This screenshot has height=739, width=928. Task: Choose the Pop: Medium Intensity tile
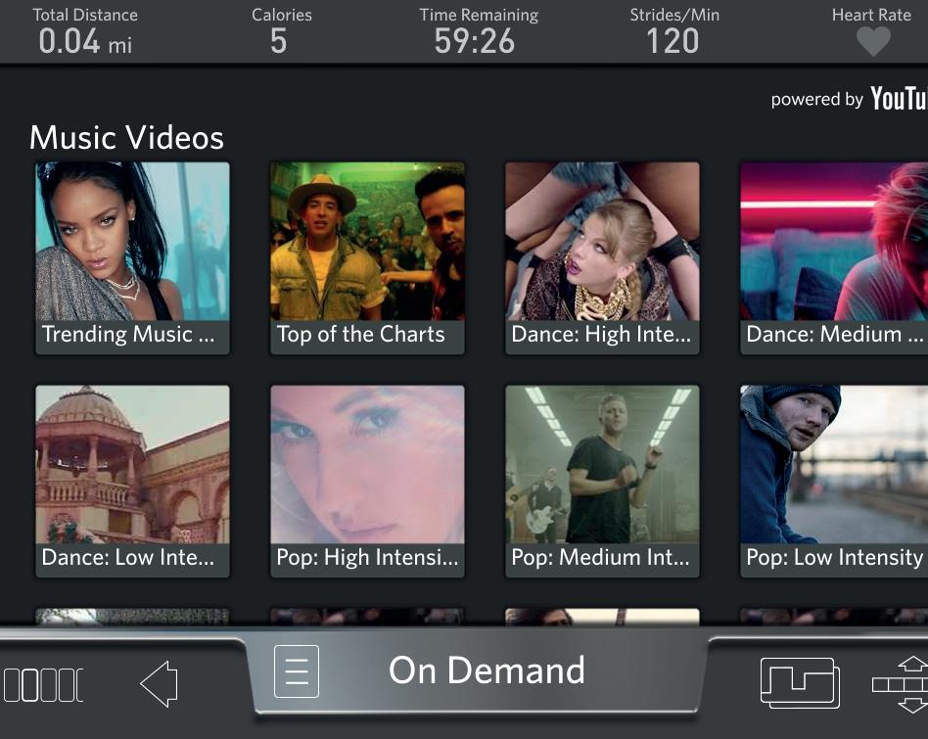click(602, 481)
